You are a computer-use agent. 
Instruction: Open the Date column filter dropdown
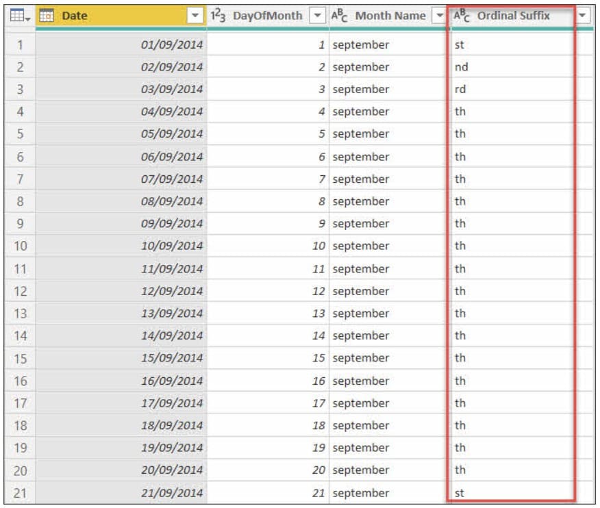[195, 16]
